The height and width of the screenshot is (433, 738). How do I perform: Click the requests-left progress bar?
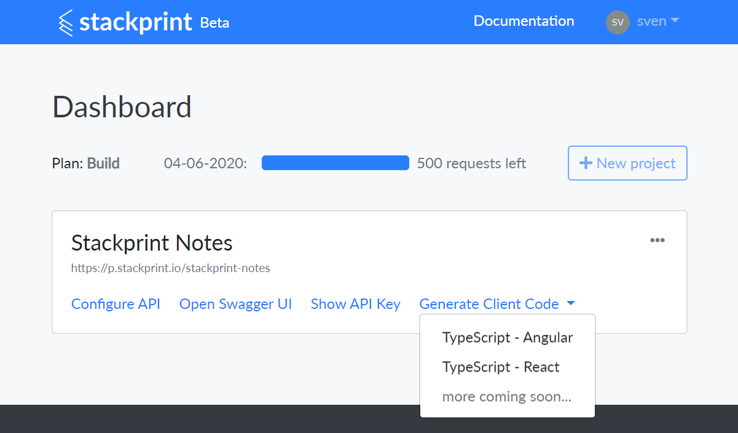click(336, 163)
